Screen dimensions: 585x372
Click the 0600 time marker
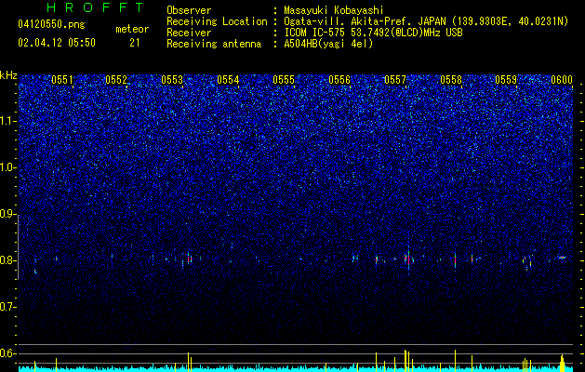tap(562, 80)
